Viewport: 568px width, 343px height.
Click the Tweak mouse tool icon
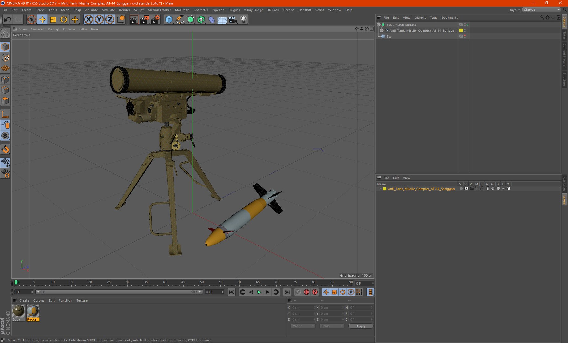point(5,125)
